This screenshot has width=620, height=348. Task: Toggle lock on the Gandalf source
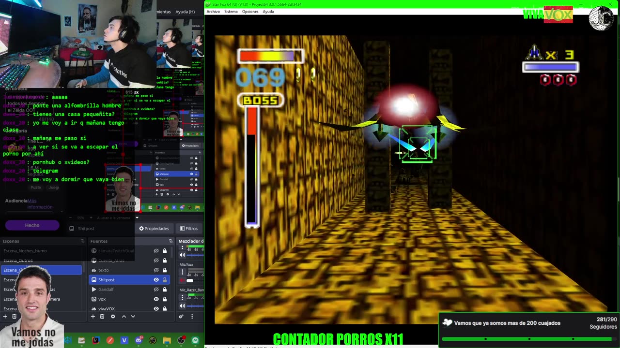tap(165, 290)
